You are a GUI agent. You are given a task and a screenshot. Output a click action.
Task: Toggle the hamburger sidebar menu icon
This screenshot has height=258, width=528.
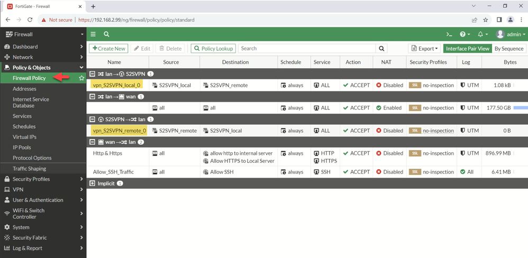pyautogui.click(x=93, y=34)
